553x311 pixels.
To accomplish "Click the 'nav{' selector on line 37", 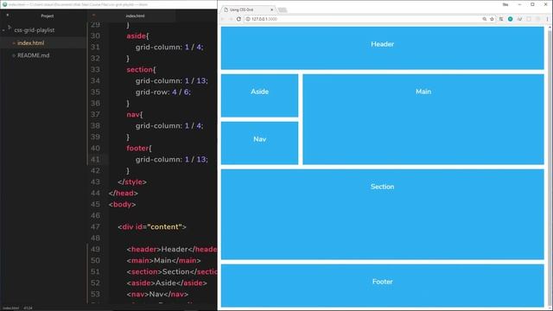I will tap(135, 115).
